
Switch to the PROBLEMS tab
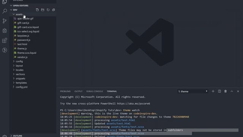pos(65,91)
